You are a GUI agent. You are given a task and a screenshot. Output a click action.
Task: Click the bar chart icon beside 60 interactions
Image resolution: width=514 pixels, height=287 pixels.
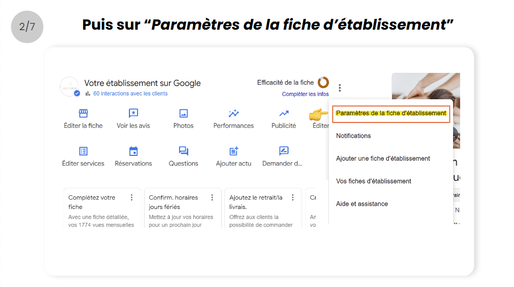pyautogui.click(x=87, y=93)
